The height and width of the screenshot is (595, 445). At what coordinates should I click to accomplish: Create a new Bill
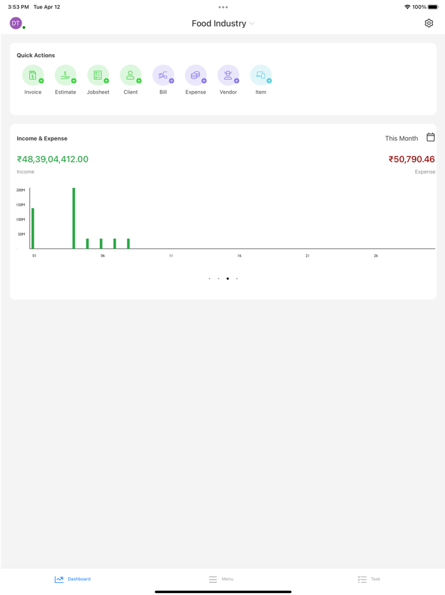tap(163, 75)
